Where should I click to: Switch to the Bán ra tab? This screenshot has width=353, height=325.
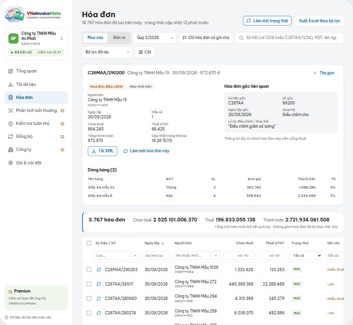click(119, 38)
